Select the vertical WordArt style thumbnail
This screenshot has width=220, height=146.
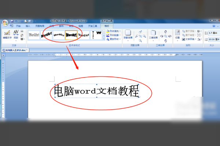coord(96,35)
